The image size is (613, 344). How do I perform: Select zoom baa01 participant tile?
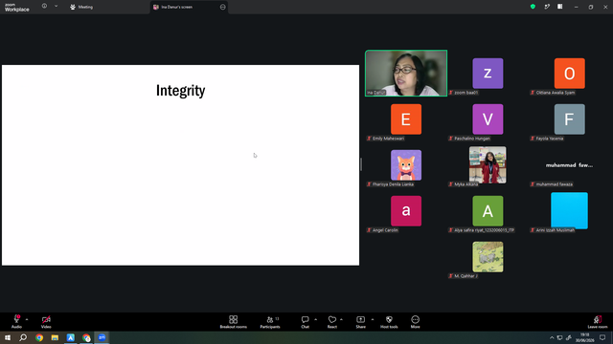pos(488,74)
